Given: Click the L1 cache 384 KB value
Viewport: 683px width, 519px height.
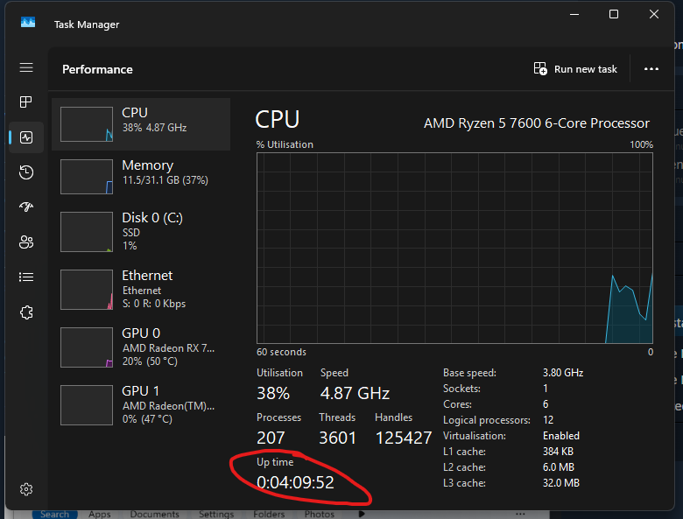Looking at the screenshot, I should pyautogui.click(x=558, y=452).
